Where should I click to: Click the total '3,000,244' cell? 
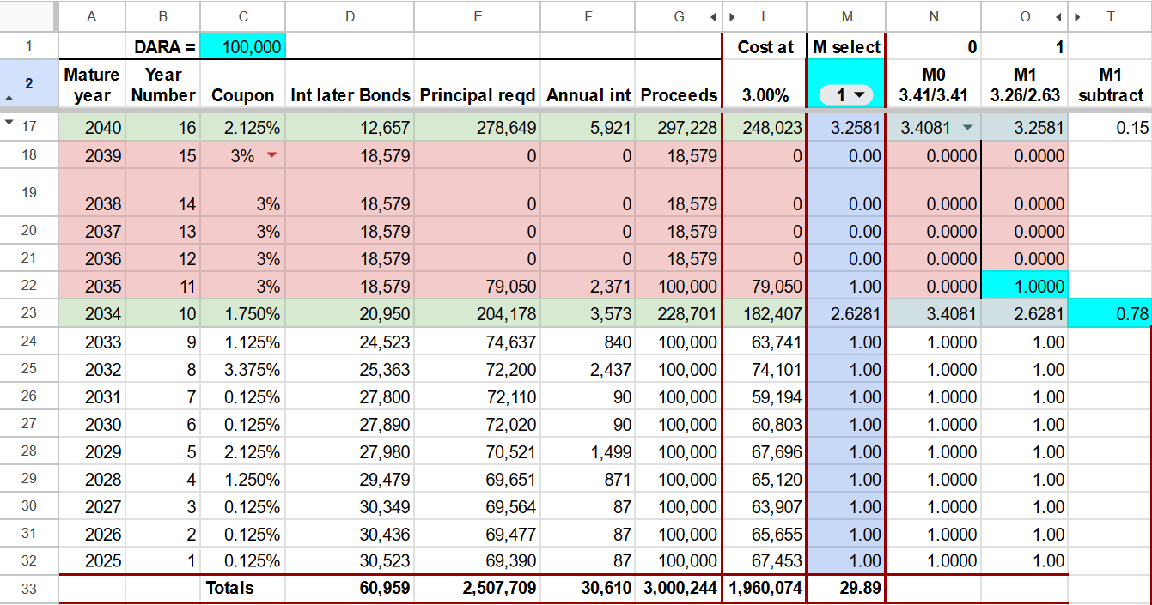click(679, 589)
